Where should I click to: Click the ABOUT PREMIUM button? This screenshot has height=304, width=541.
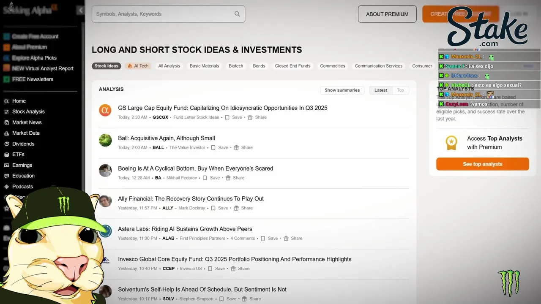pyautogui.click(x=387, y=14)
